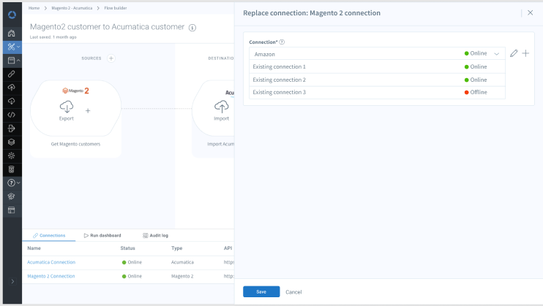Screen dimensions: 543x306
Task: Expand the sidebar with bottom chevron
Action: (x=11, y=281)
